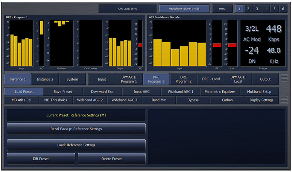Open the Wideband AGC 3 tab
Image resolution: width=292 pixels, height=172 pixels.
click(124, 100)
